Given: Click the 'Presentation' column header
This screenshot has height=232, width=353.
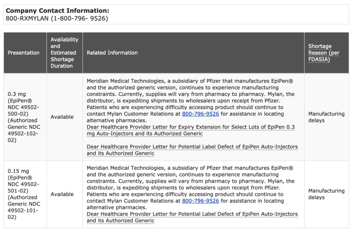Looking at the screenshot, I should point(24,53).
